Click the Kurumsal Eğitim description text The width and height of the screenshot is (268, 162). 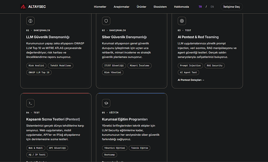[131, 132]
